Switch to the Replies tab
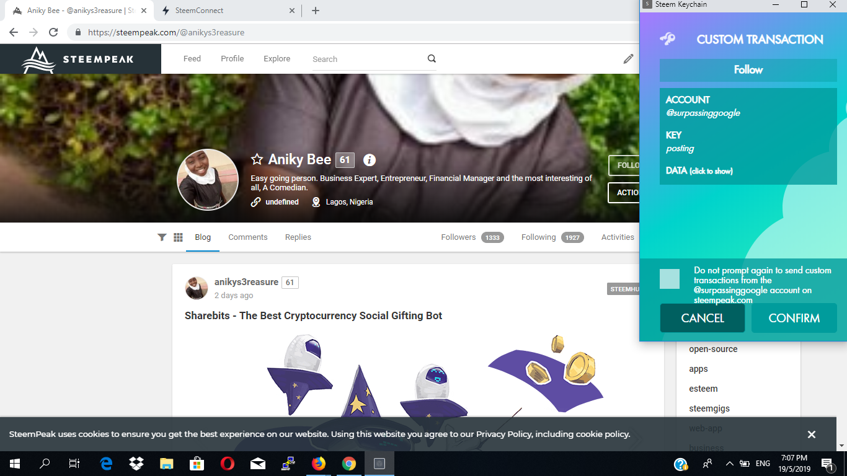 298,237
